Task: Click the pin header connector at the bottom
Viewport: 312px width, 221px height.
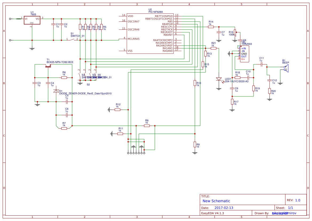Action: (136, 153)
